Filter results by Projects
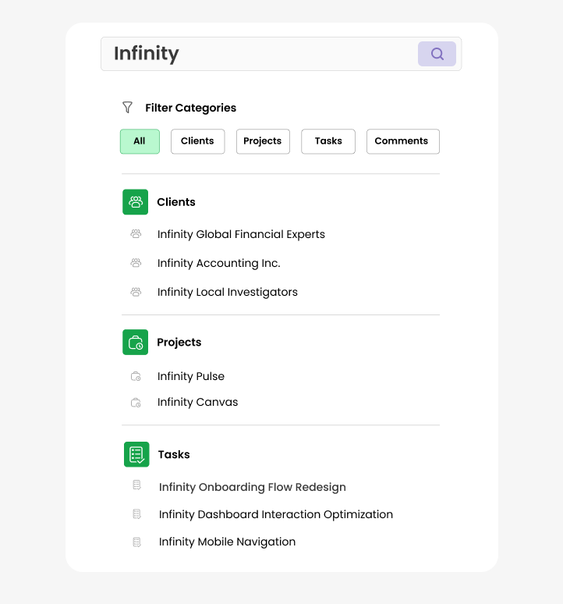 (x=263, y=141)
